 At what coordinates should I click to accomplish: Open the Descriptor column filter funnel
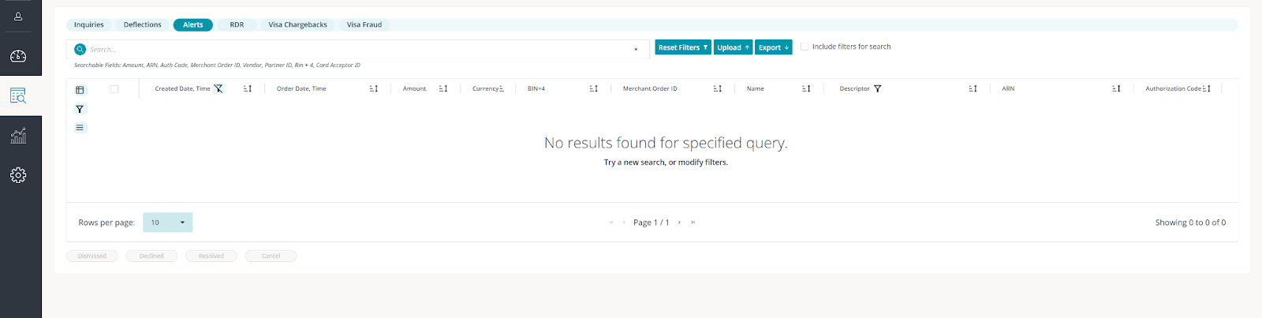(x=877, y=88)
